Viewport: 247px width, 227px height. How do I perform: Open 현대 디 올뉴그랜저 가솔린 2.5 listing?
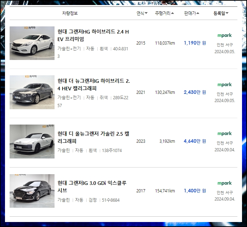point(93,137)
